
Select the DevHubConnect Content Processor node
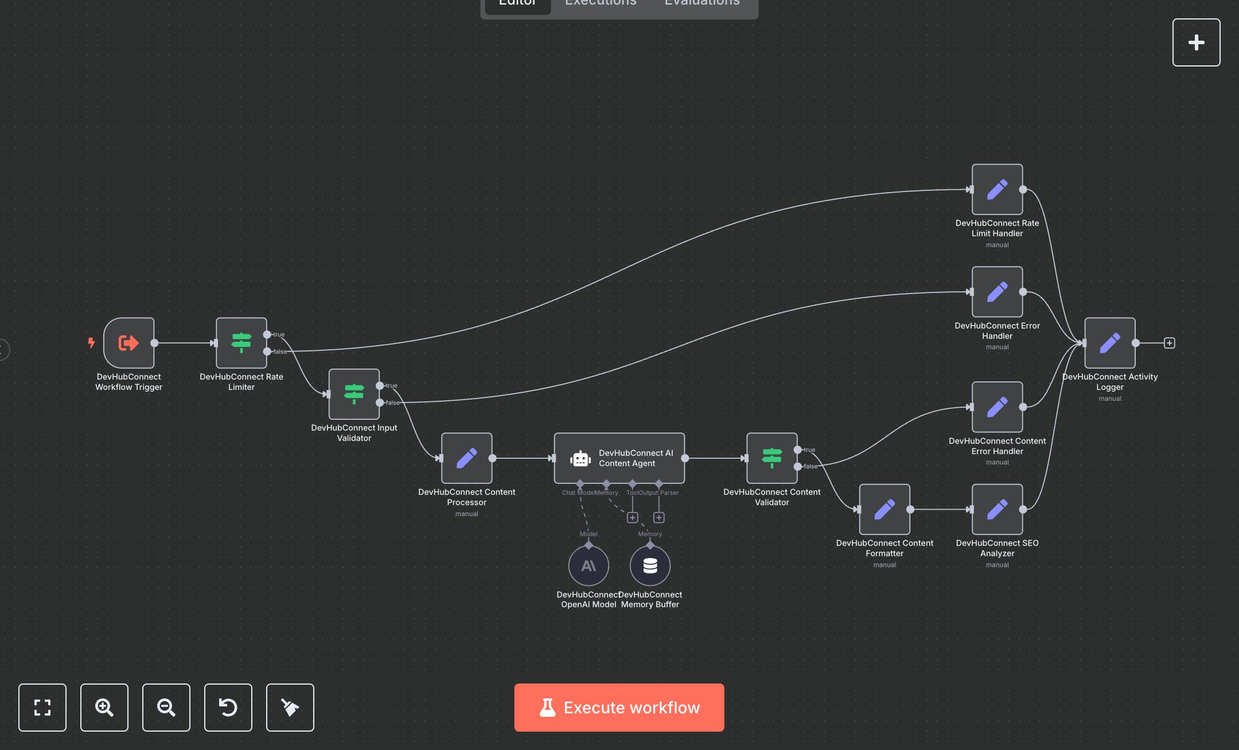point(466,458)
